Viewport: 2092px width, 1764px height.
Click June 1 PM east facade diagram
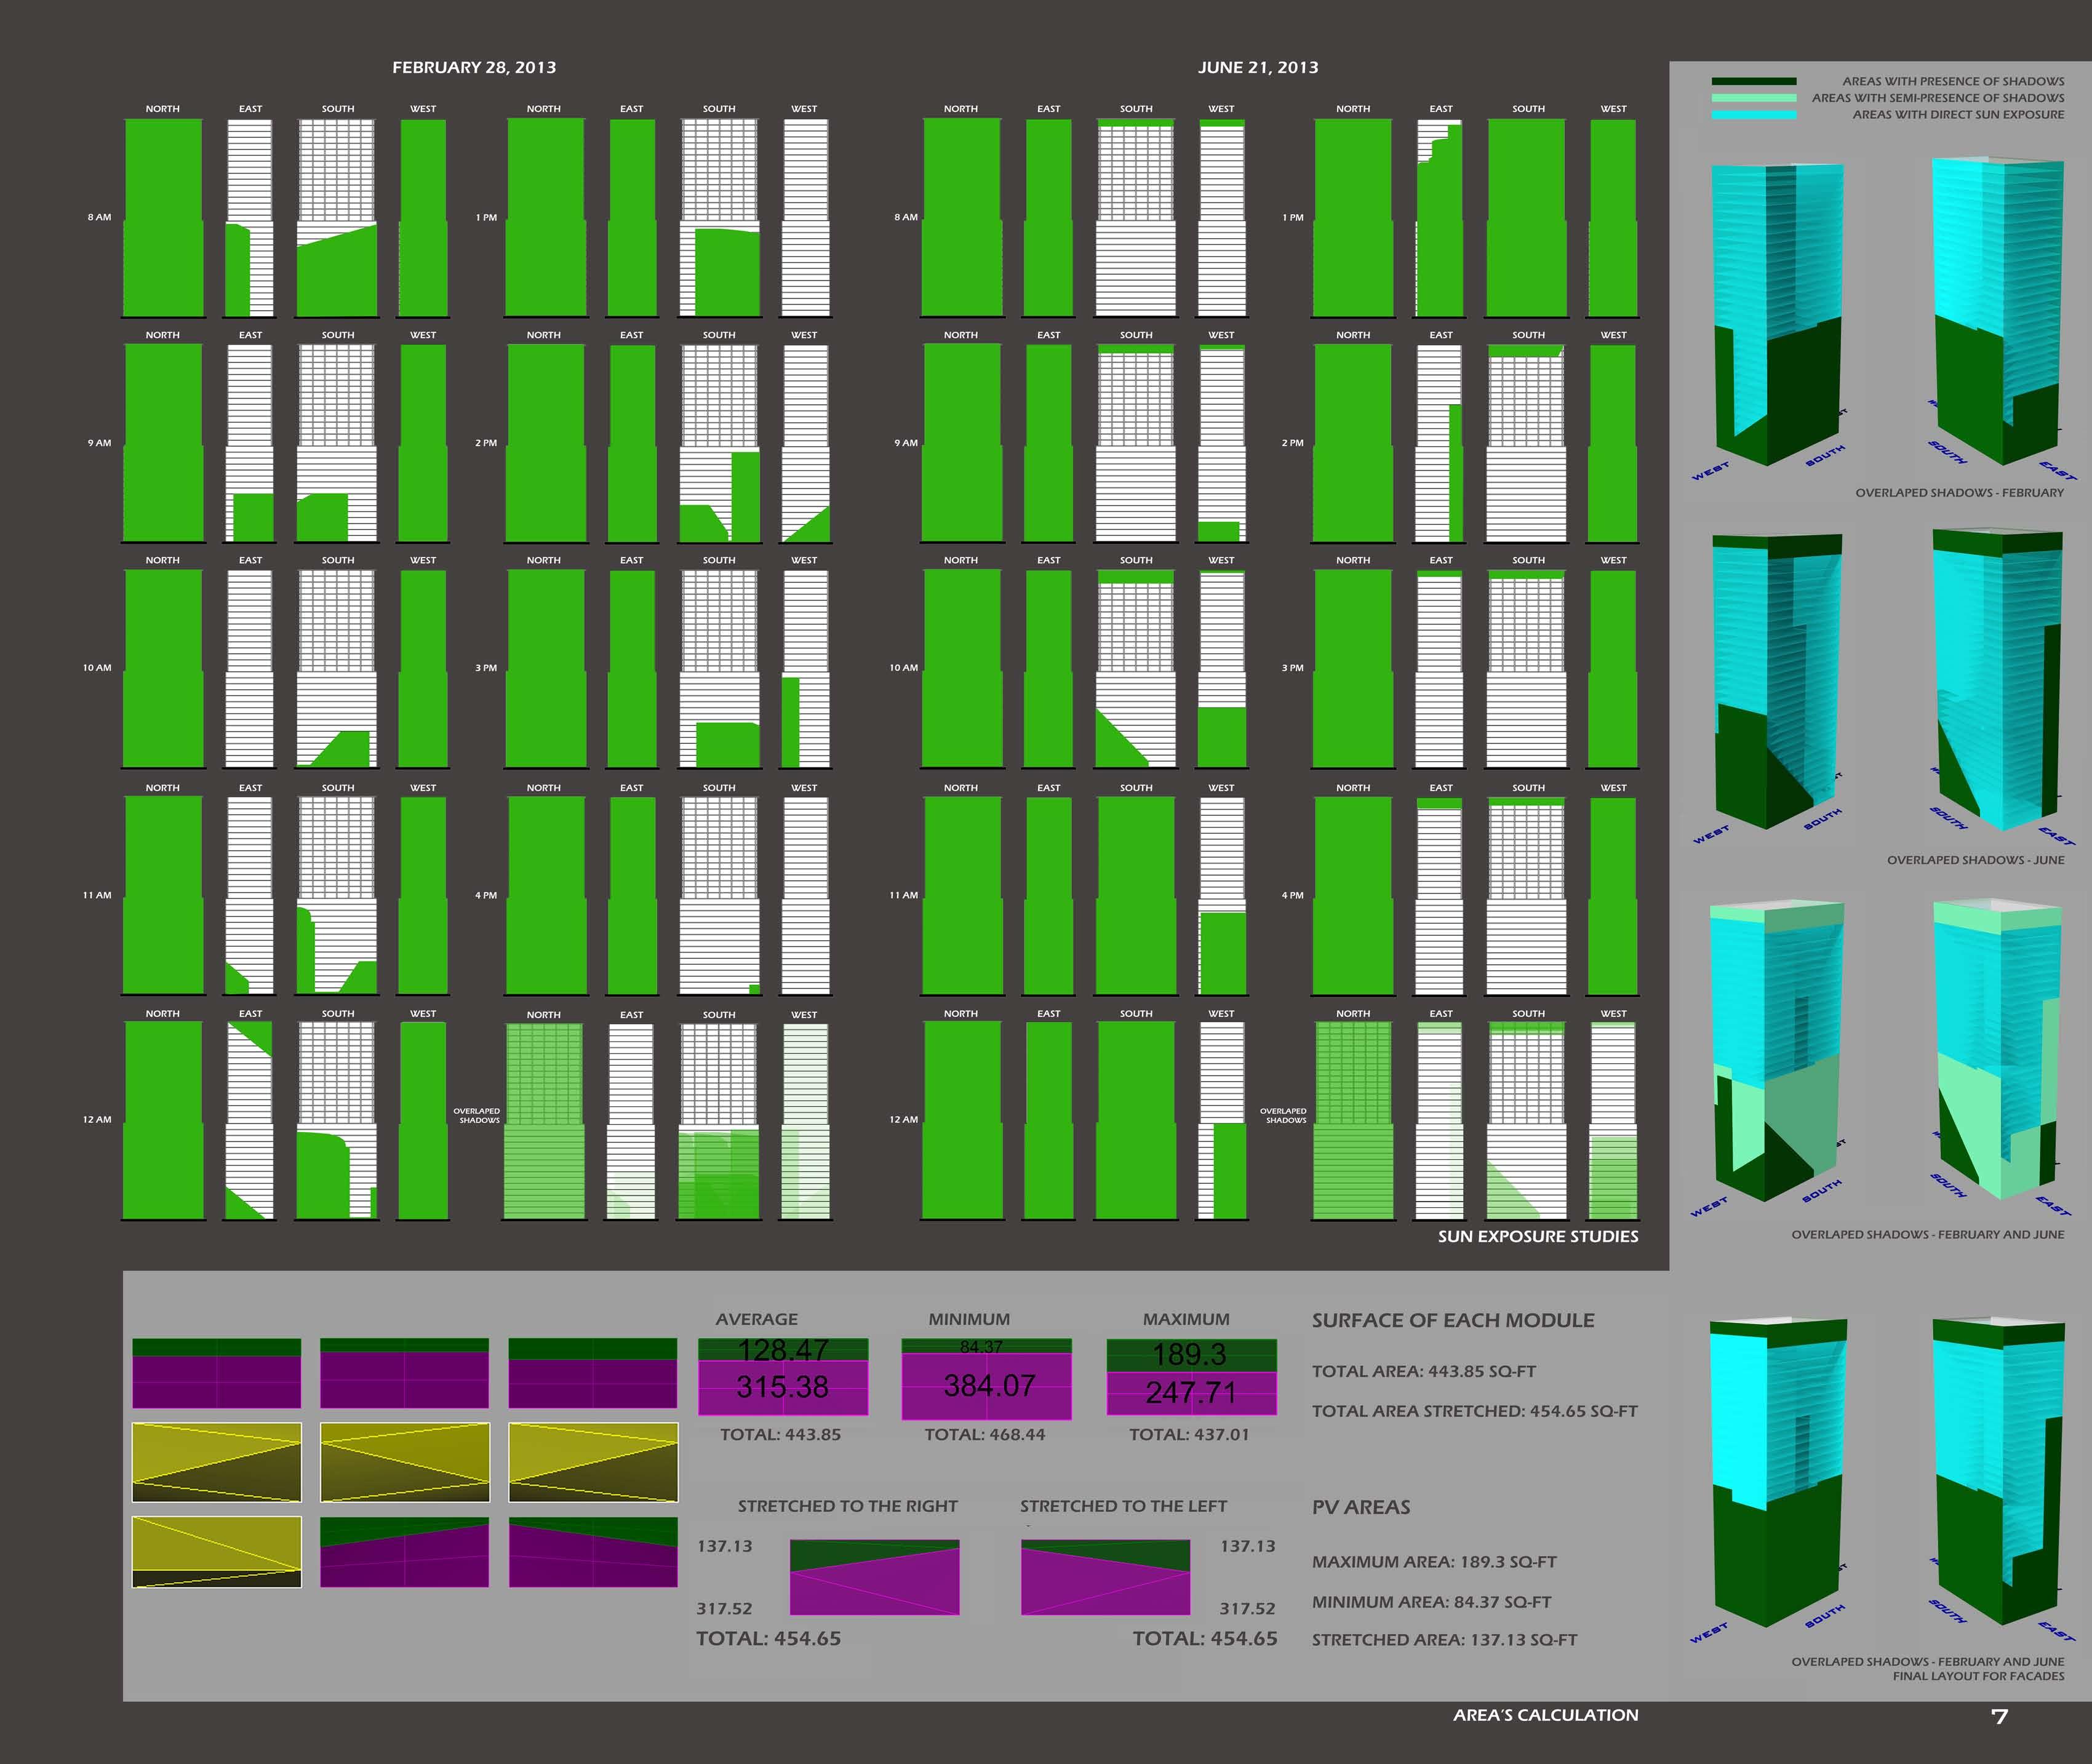click(x=1440, y=217)
